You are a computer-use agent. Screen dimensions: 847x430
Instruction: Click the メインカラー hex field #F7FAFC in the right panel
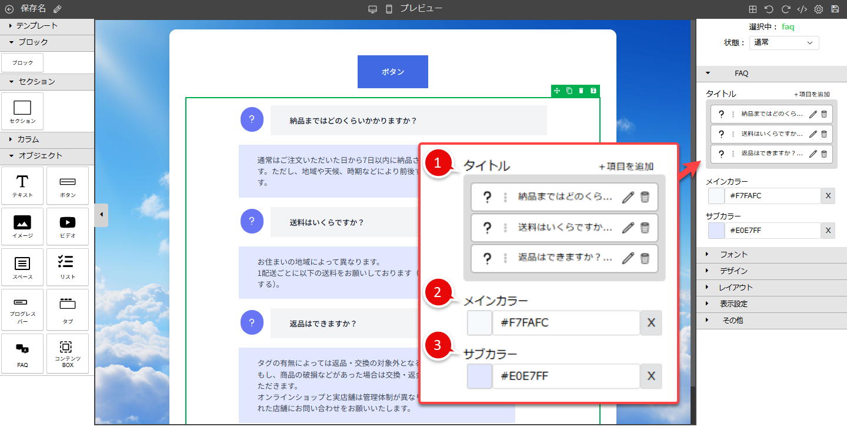coord(773,196)
